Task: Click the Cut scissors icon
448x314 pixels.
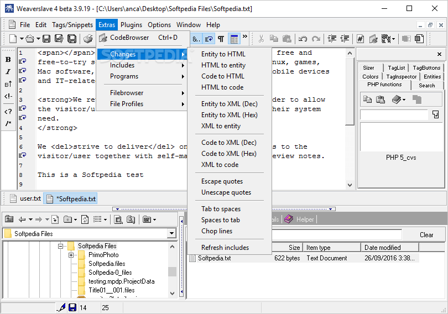Action: click(x=261, y=39)
